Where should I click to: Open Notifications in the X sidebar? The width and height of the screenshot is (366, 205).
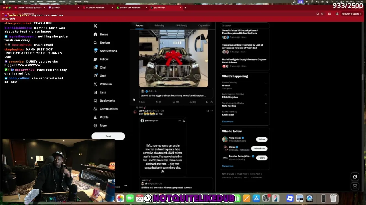[105, 51]
